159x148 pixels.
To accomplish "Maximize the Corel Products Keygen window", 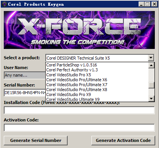I will pos(147,4).
